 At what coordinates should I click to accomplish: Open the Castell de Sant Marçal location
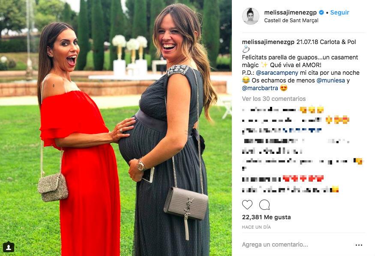coord(291,21)
